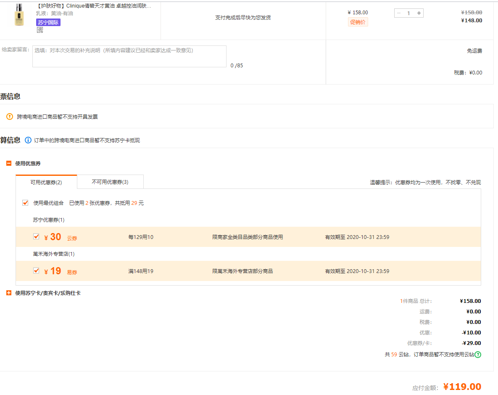The image size is (498, 395).
Task: Switch to the 可用优惠券(2) tab
Action: pos(46,182)
